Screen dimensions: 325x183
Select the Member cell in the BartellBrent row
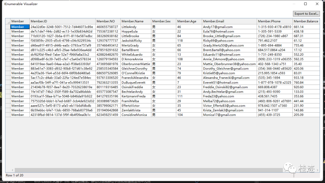pyautogui.click(x=20, y=50)
